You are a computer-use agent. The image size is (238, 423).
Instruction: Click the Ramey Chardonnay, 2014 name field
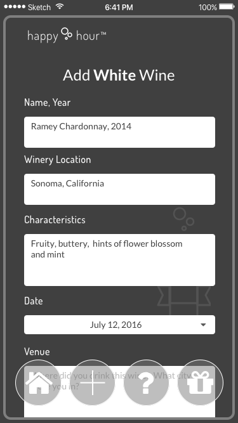click(119, 132)
